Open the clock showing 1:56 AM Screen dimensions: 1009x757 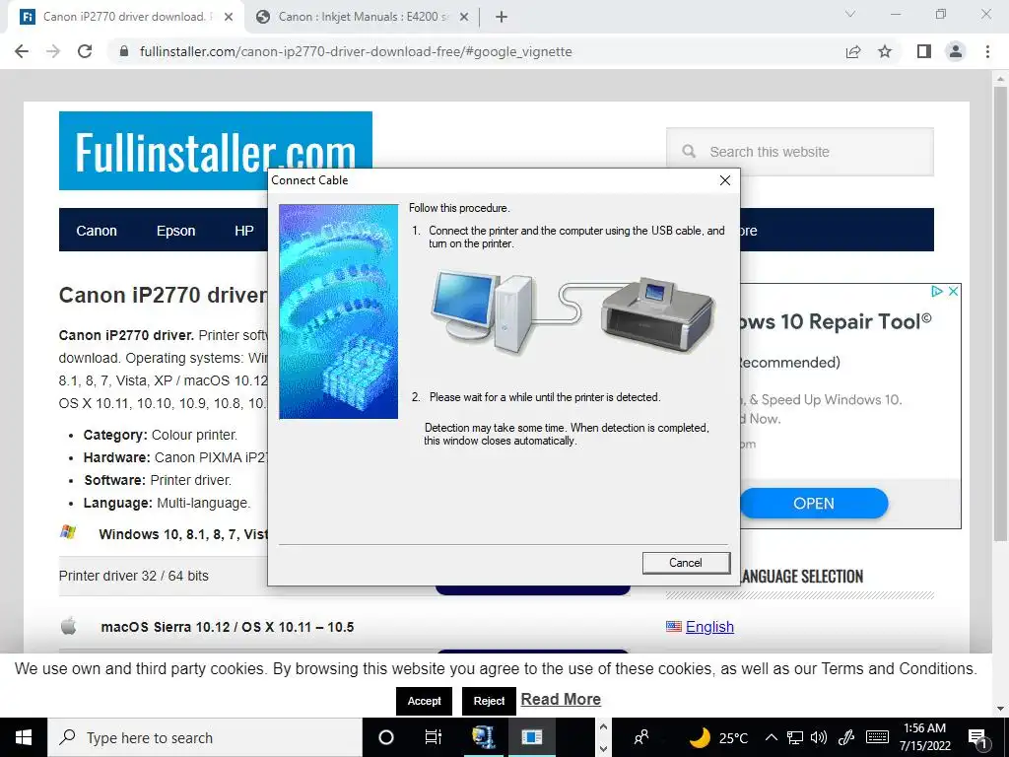(x=924, y=737)
